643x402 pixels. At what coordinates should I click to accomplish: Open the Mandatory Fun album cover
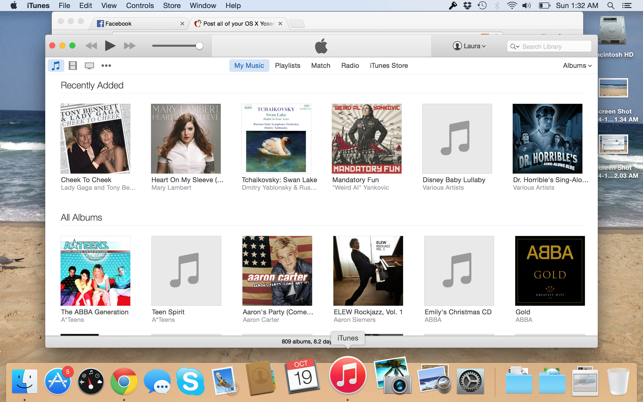coord(367,138)
